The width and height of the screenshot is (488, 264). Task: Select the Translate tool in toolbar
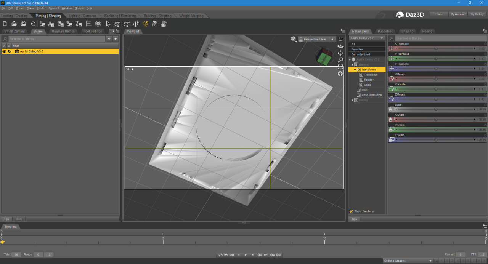tap(136, 24)
